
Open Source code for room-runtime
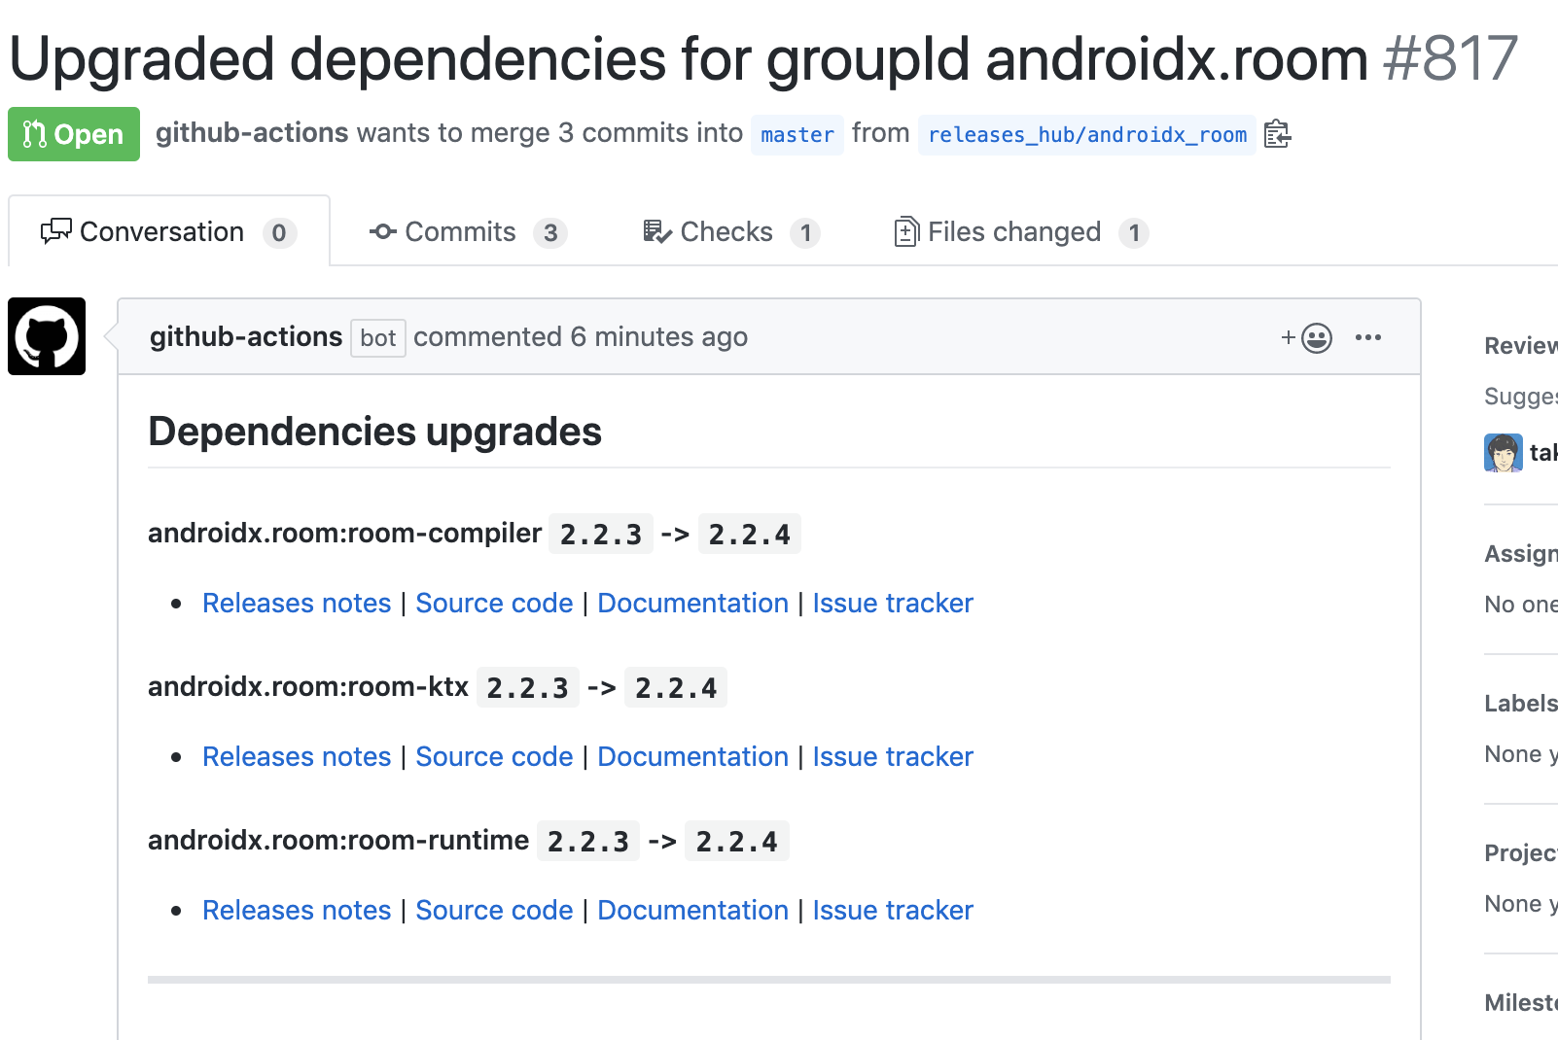click(494, 910)
